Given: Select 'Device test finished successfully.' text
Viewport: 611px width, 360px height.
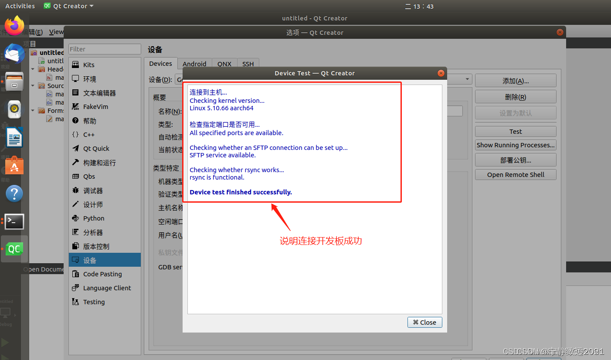Looking at the screenshot, I should (x=241, y=192).
